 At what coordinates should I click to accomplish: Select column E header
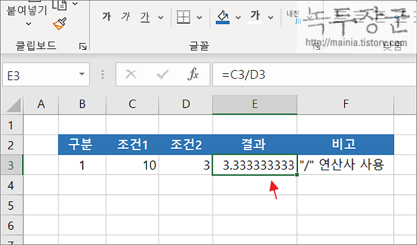coord(255,104)
